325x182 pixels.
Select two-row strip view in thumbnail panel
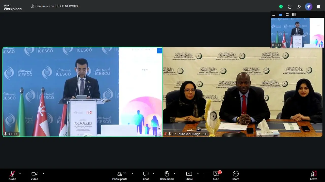tap(287, 15)
